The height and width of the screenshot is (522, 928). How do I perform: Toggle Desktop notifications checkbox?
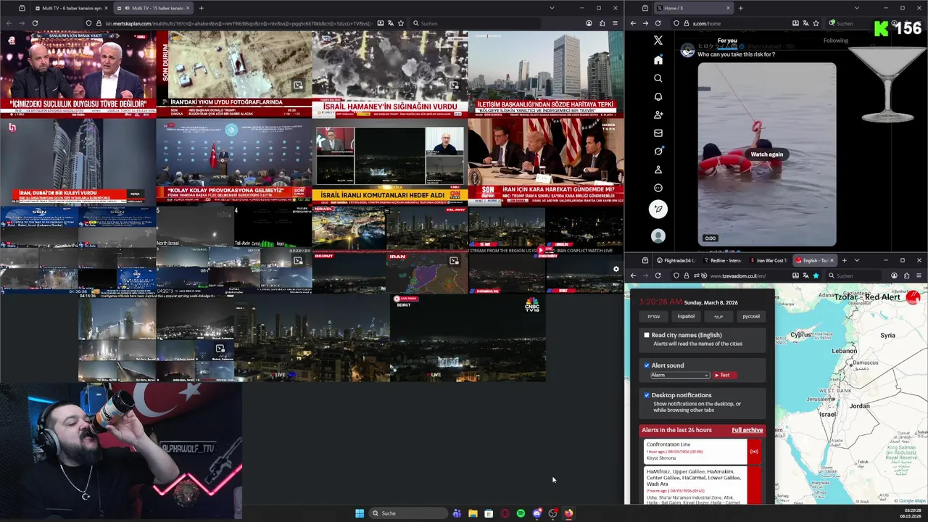pos(647,395)
